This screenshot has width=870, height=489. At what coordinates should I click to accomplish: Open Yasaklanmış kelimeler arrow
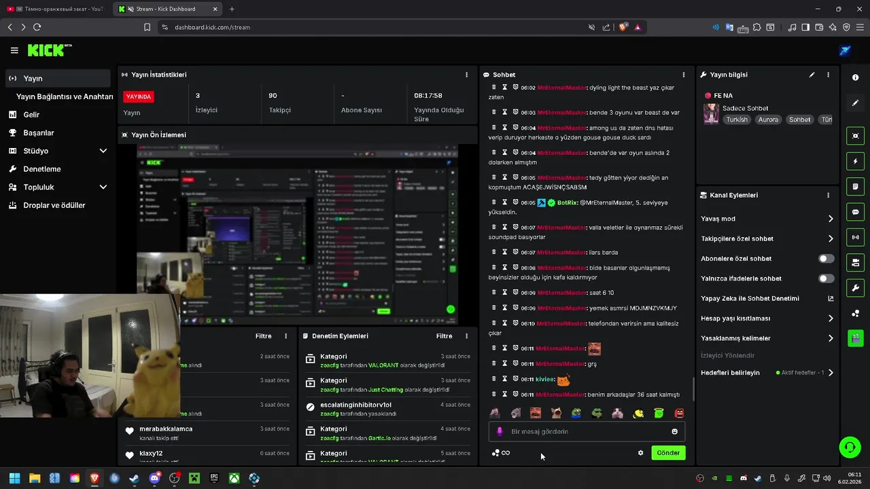click(831, 338)
